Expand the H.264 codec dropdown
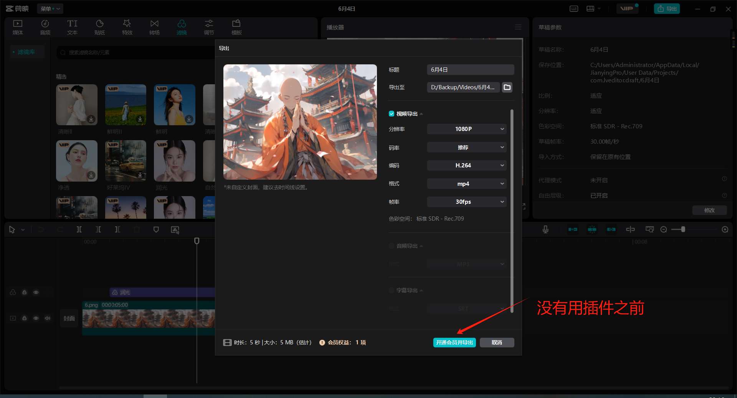Screen dimensions: 737x398 [466, 165]
